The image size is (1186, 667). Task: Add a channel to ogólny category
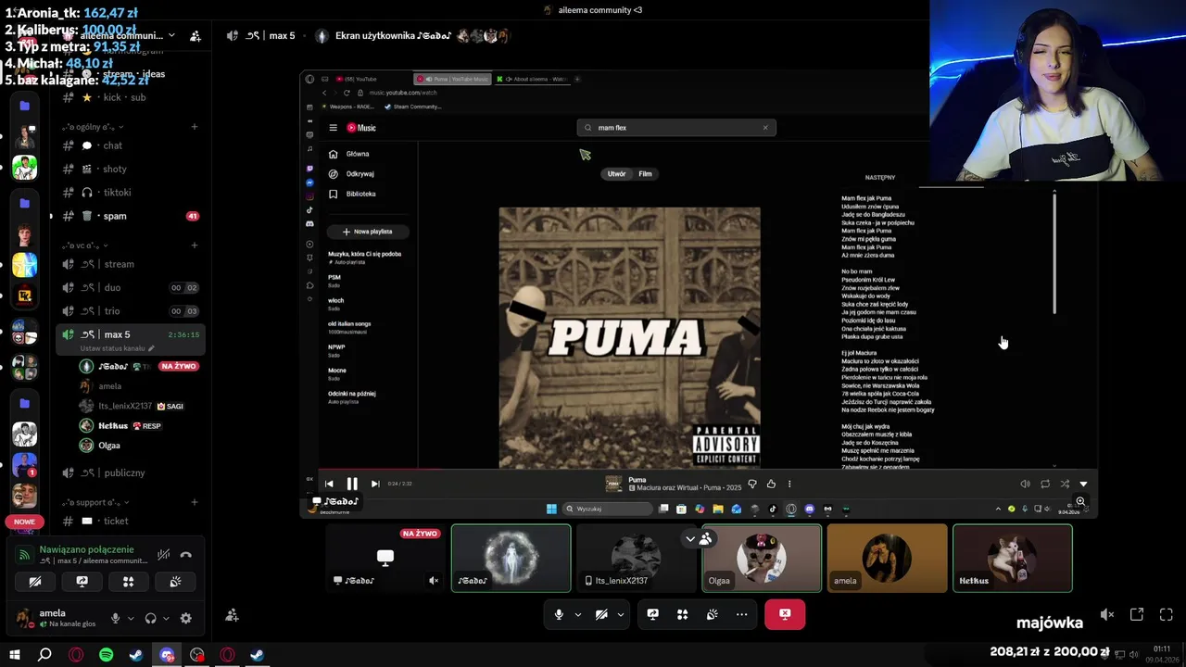[x=194, y=127]
